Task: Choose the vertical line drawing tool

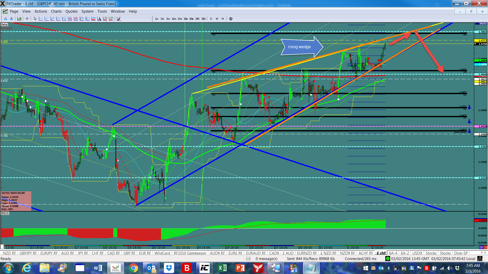Action: [47, 19]
